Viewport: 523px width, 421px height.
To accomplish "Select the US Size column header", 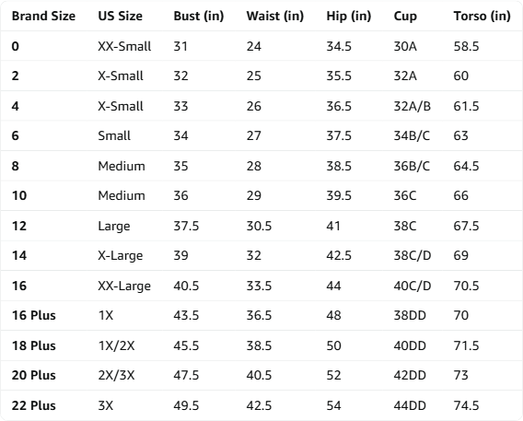I will click(x=120, y=16).
